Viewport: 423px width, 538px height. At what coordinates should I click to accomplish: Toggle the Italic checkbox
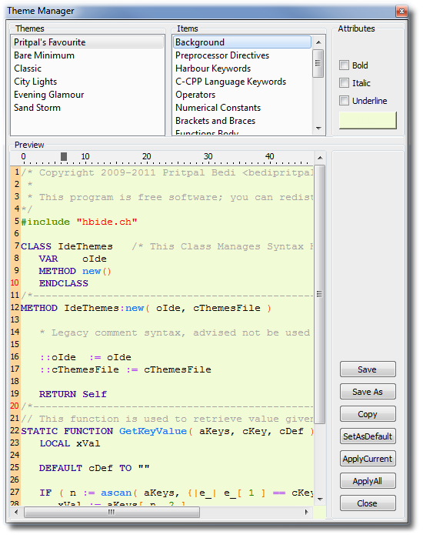coord(344,82)
